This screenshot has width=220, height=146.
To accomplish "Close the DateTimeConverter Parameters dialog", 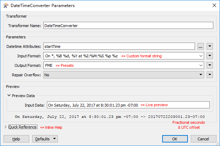I will coord(214,6).
